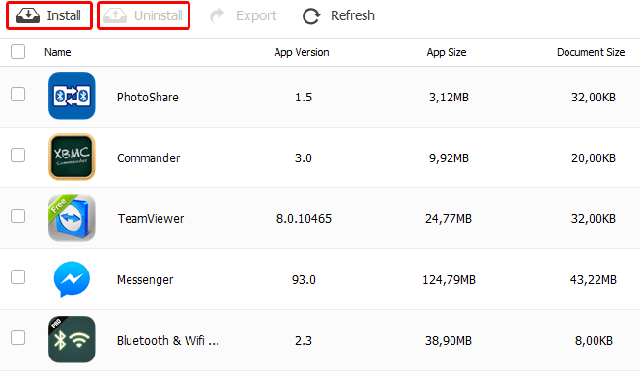Click the PhotoShare app icon
640x371 pixels.
pyautogui.click(x=72, y=96)
